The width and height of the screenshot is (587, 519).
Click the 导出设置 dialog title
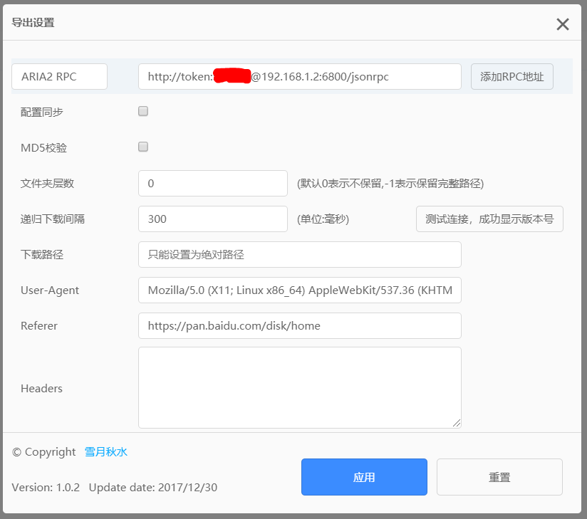33,23
